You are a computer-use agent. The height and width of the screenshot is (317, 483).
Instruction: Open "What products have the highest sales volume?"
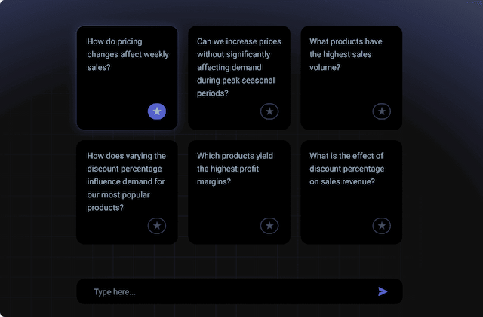[351, 54]
